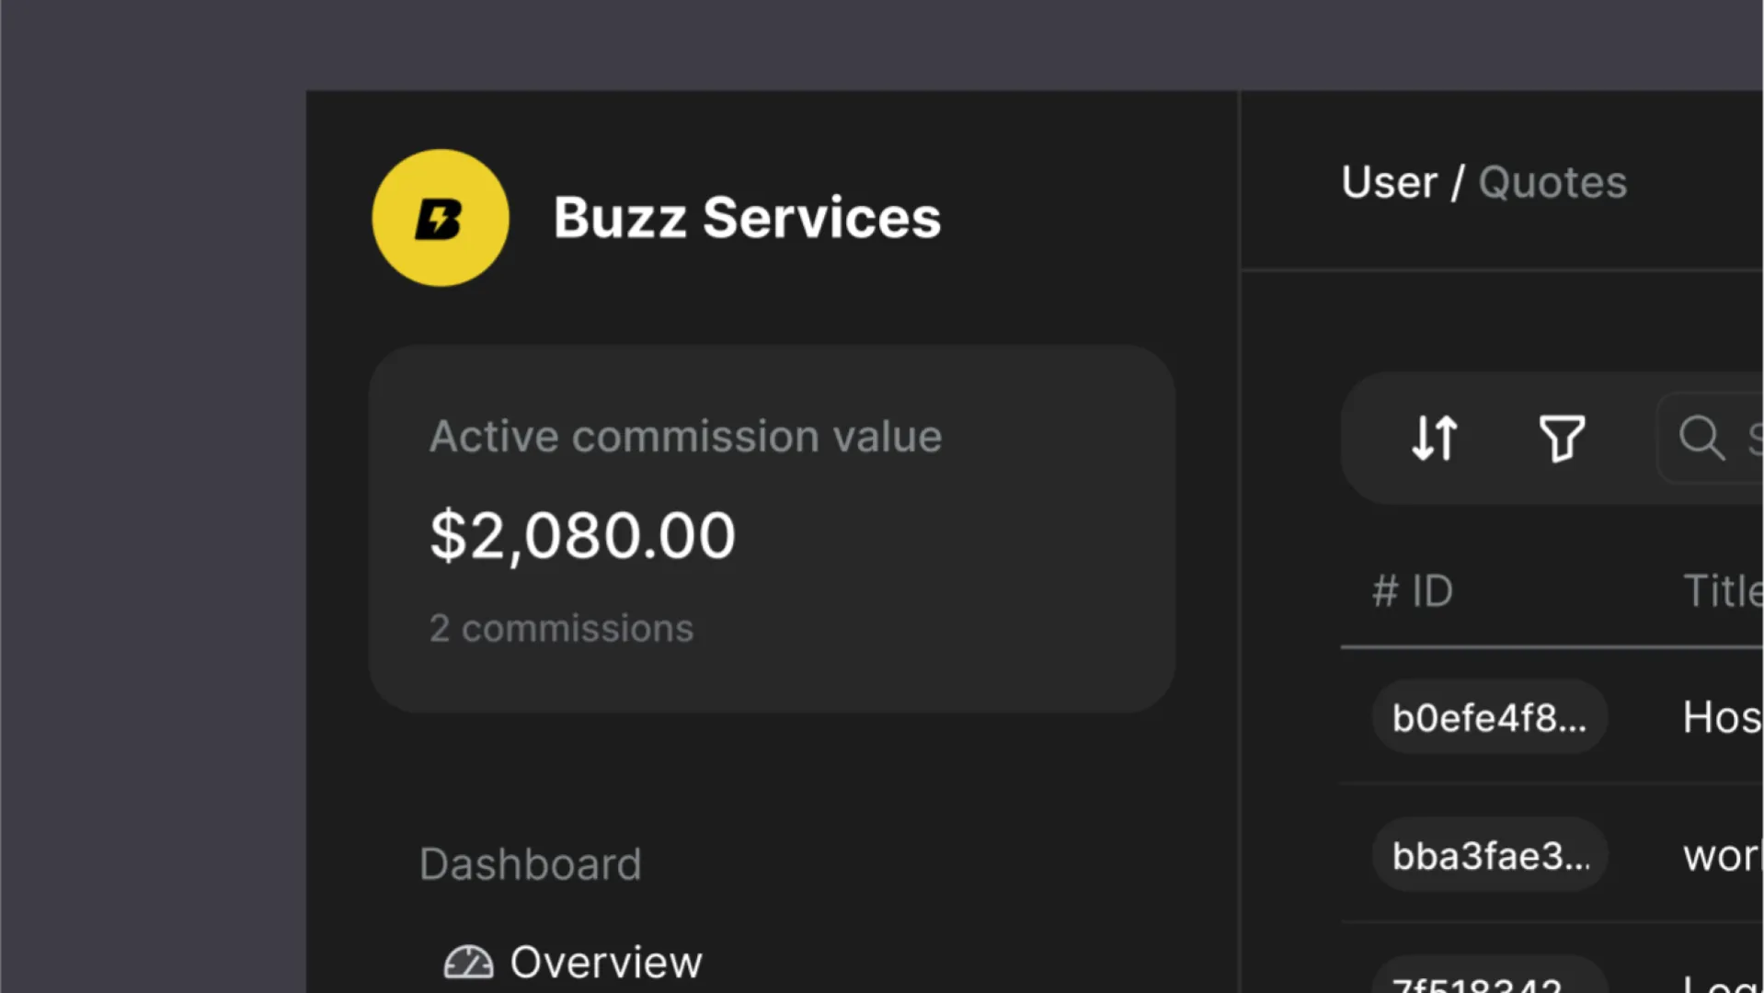
Task: Click the Dashboard section label
Action: [x=530, y=864]
